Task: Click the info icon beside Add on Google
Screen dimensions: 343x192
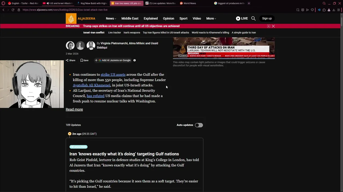Action: (135, 60)
